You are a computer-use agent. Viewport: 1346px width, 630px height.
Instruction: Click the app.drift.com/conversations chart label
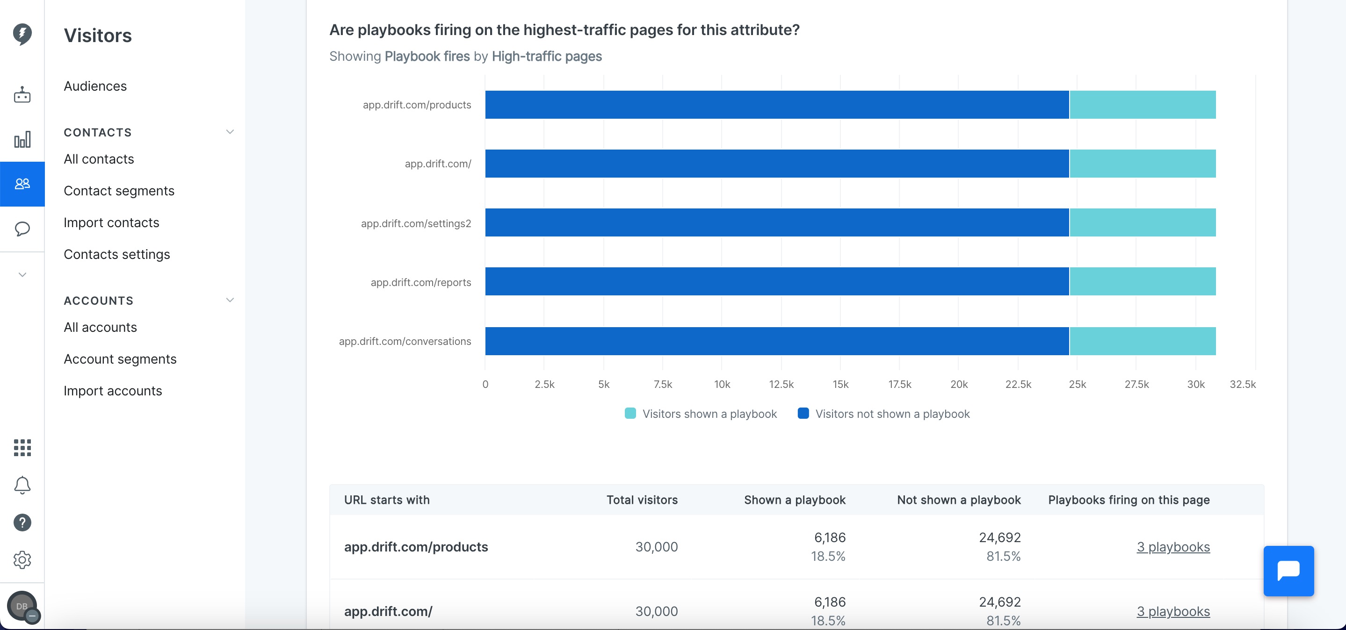(x=405, y=341)
